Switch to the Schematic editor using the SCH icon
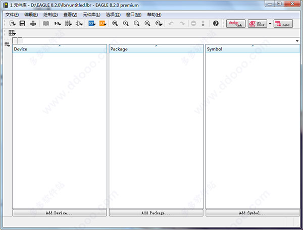The image size is (303, 230). click(92, 24)
